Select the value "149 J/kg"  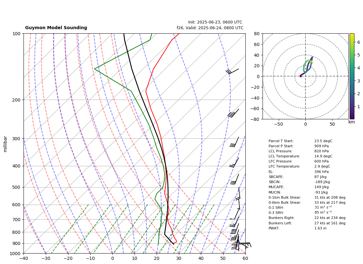[x=321, y=187]
